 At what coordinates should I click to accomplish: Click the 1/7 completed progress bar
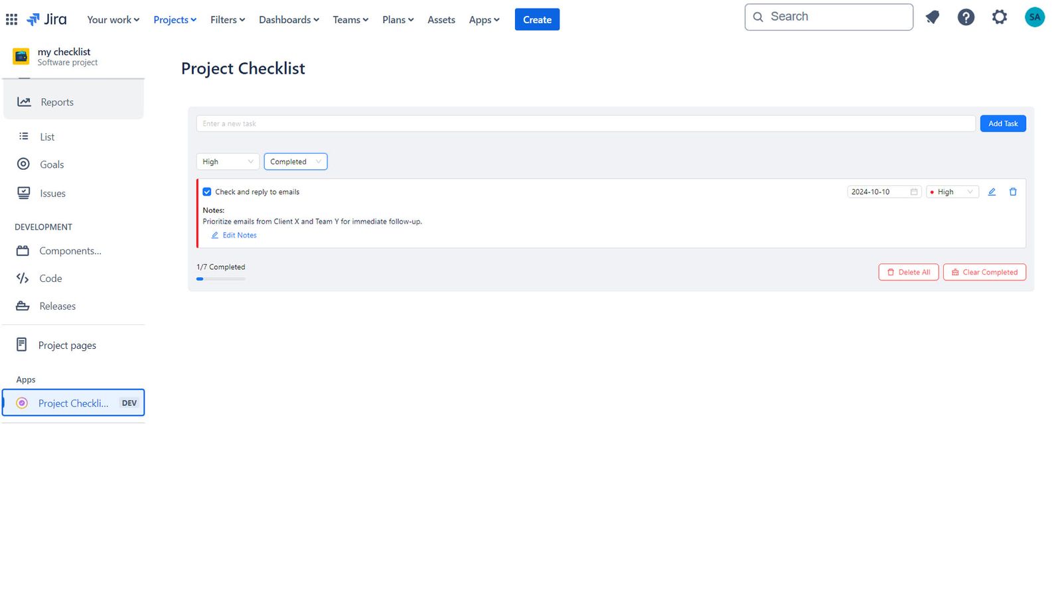tap(221, 279)
